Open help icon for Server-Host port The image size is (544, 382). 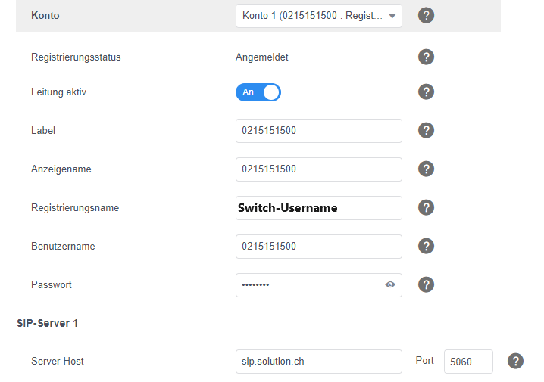point(515,362)
